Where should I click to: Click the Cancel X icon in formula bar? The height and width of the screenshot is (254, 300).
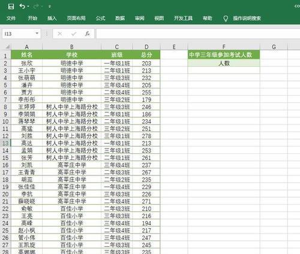[x=59, y=34]
